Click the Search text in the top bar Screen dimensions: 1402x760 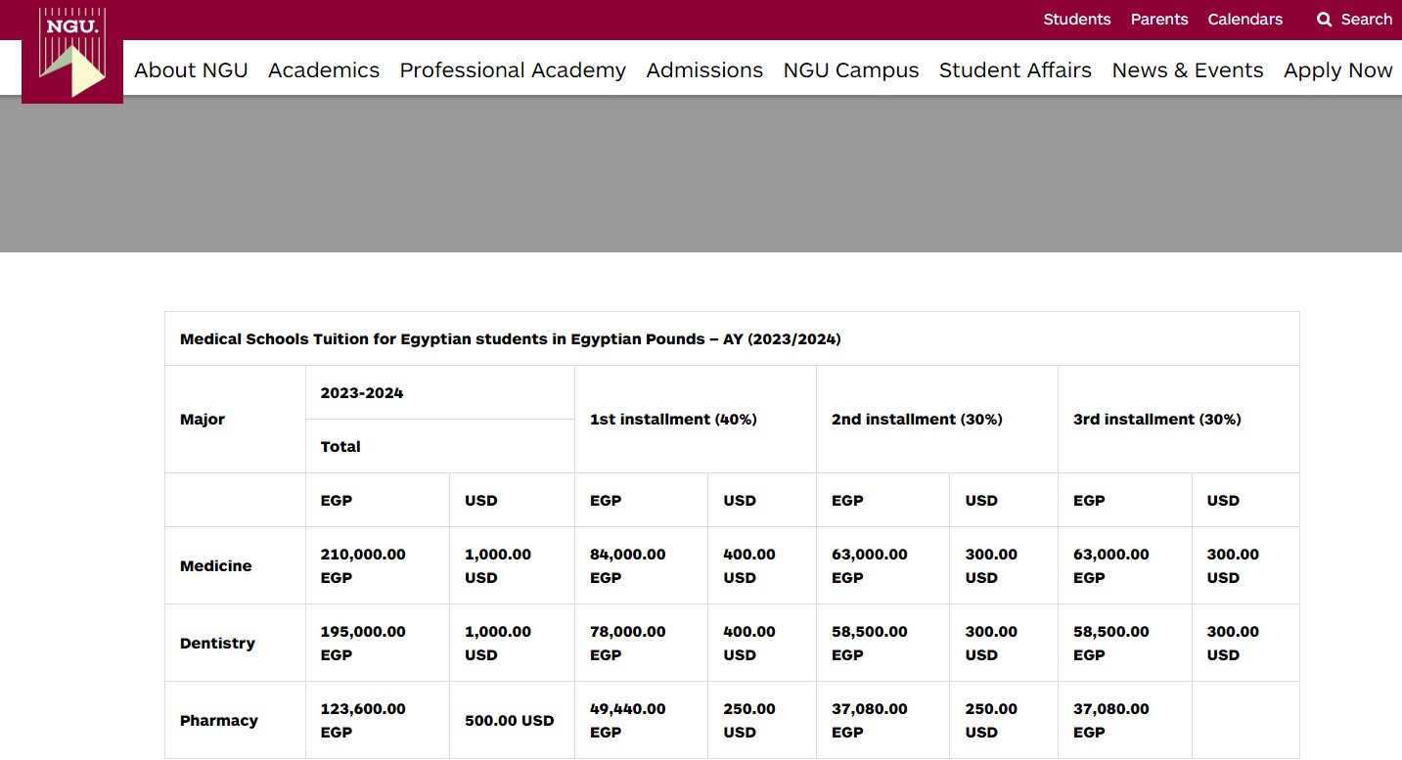(x=1366, y=20)
